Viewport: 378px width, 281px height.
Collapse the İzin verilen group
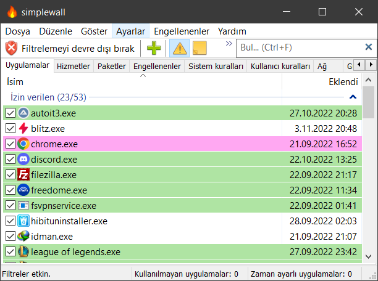353,97
